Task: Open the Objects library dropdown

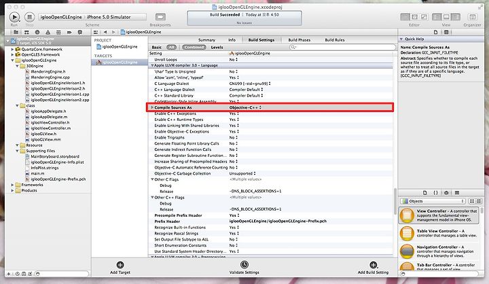Action: pyautogui.click(x=433, y=201)
